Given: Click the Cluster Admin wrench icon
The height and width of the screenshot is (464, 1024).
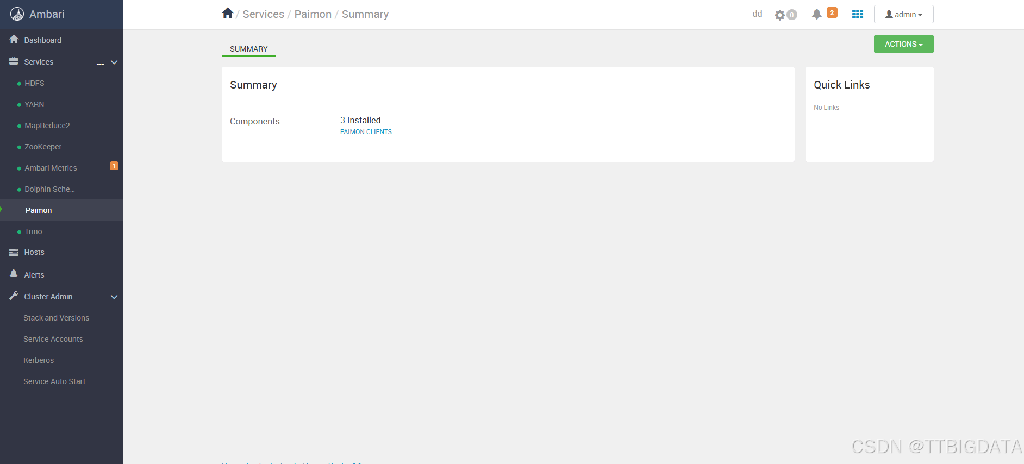Looking at the screenshot, I should [14, 296].
